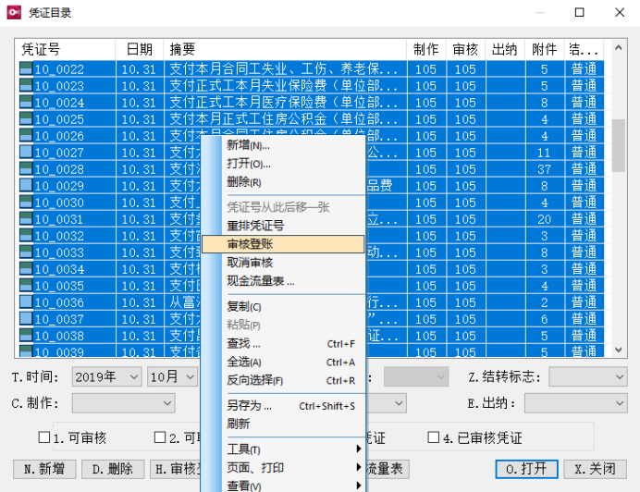This screenshot has width=640, height=492.
Task: Click the voucher icon for row 10_0022
Action: tap(26, 69)
